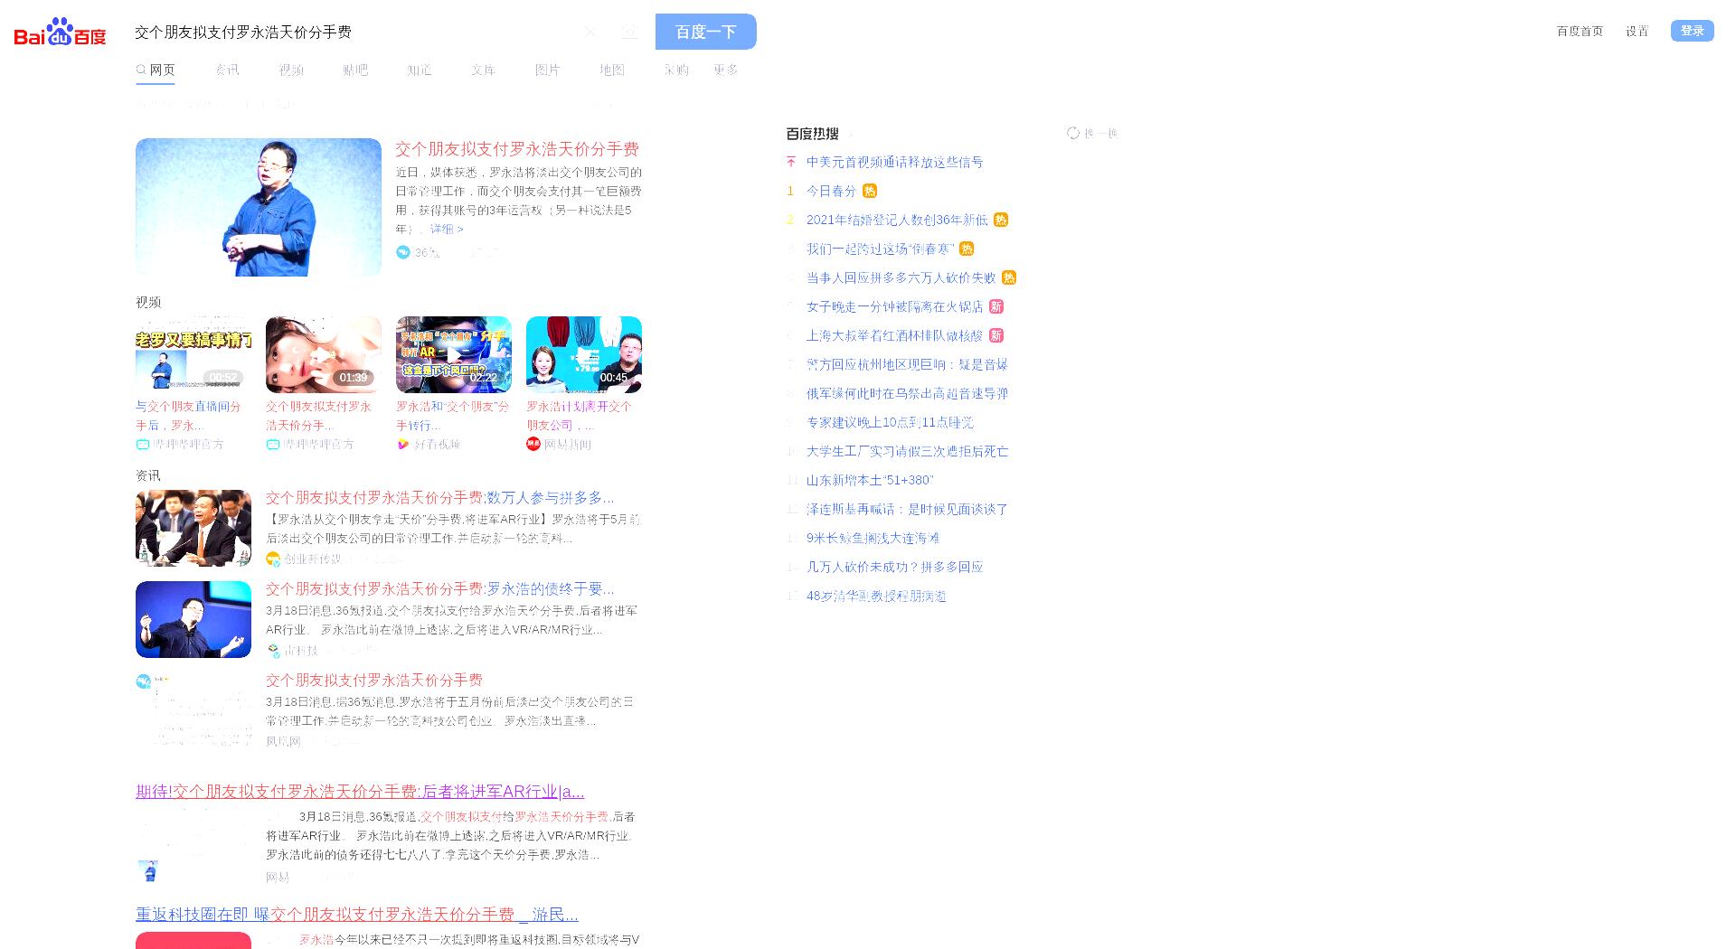Click hot badge beside 当事人回应拼多多
The height and width of the screenshot is (949, 1736).
(1009, 277)
